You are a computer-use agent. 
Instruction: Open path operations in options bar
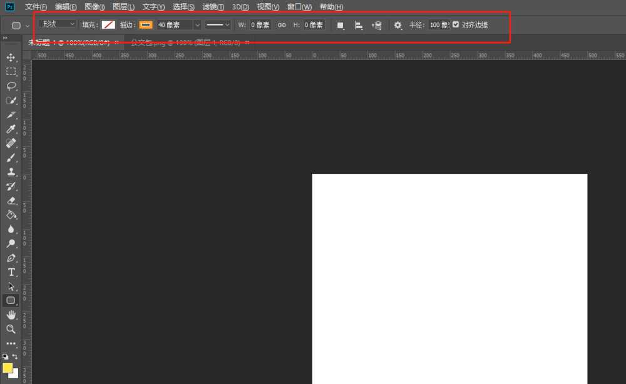point(341,25)
